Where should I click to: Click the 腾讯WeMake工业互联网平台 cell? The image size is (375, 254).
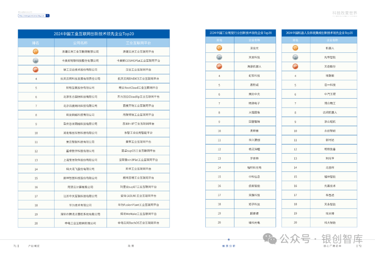coord(138,214)
